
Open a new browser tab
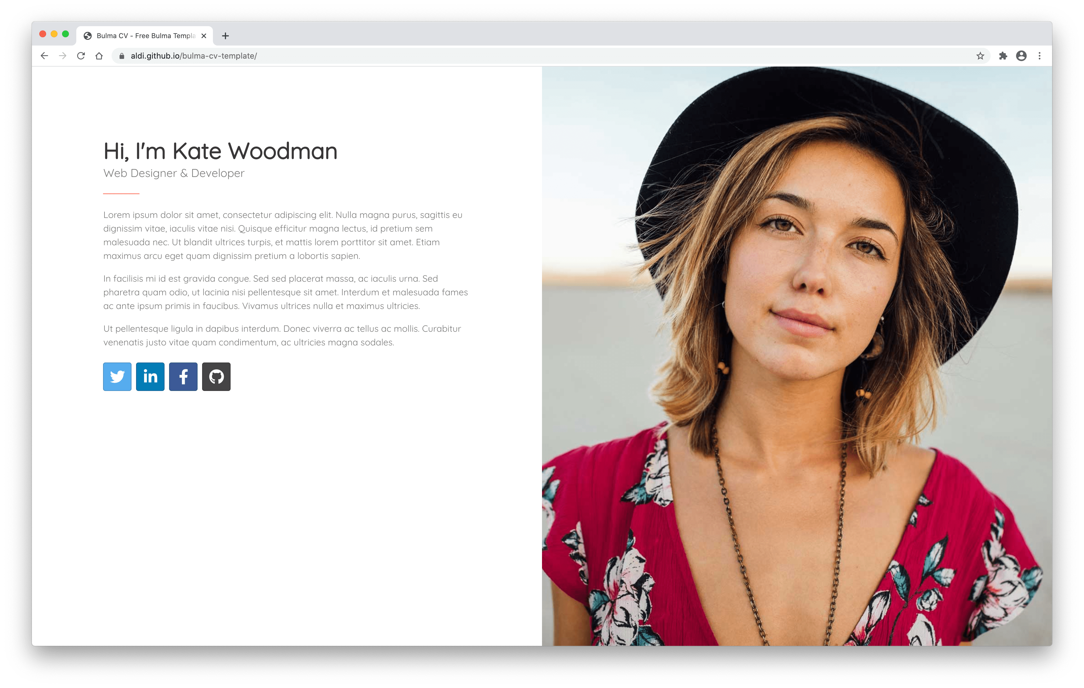225,36
